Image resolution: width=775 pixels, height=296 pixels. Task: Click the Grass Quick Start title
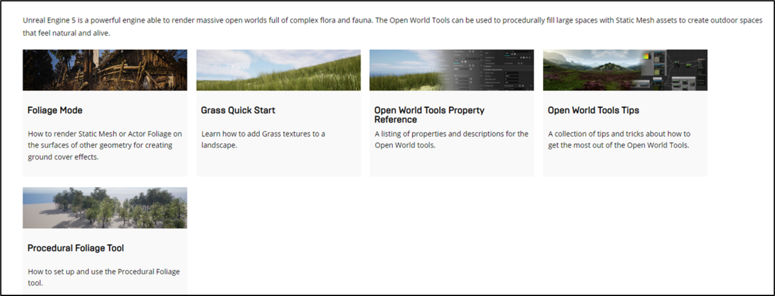point(238,111)
